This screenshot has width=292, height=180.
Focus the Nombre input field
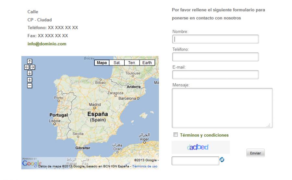(215, 39)
